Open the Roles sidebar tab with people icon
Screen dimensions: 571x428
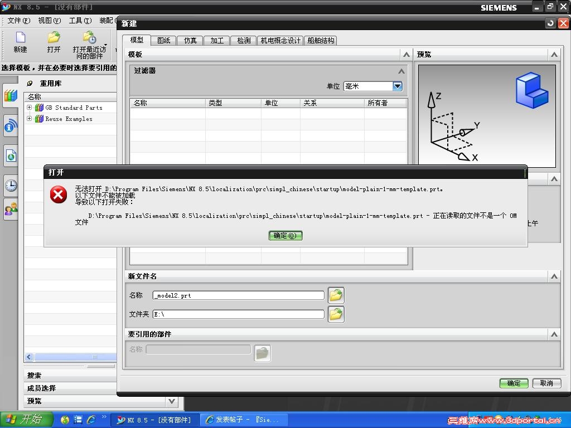click(11, 209)
